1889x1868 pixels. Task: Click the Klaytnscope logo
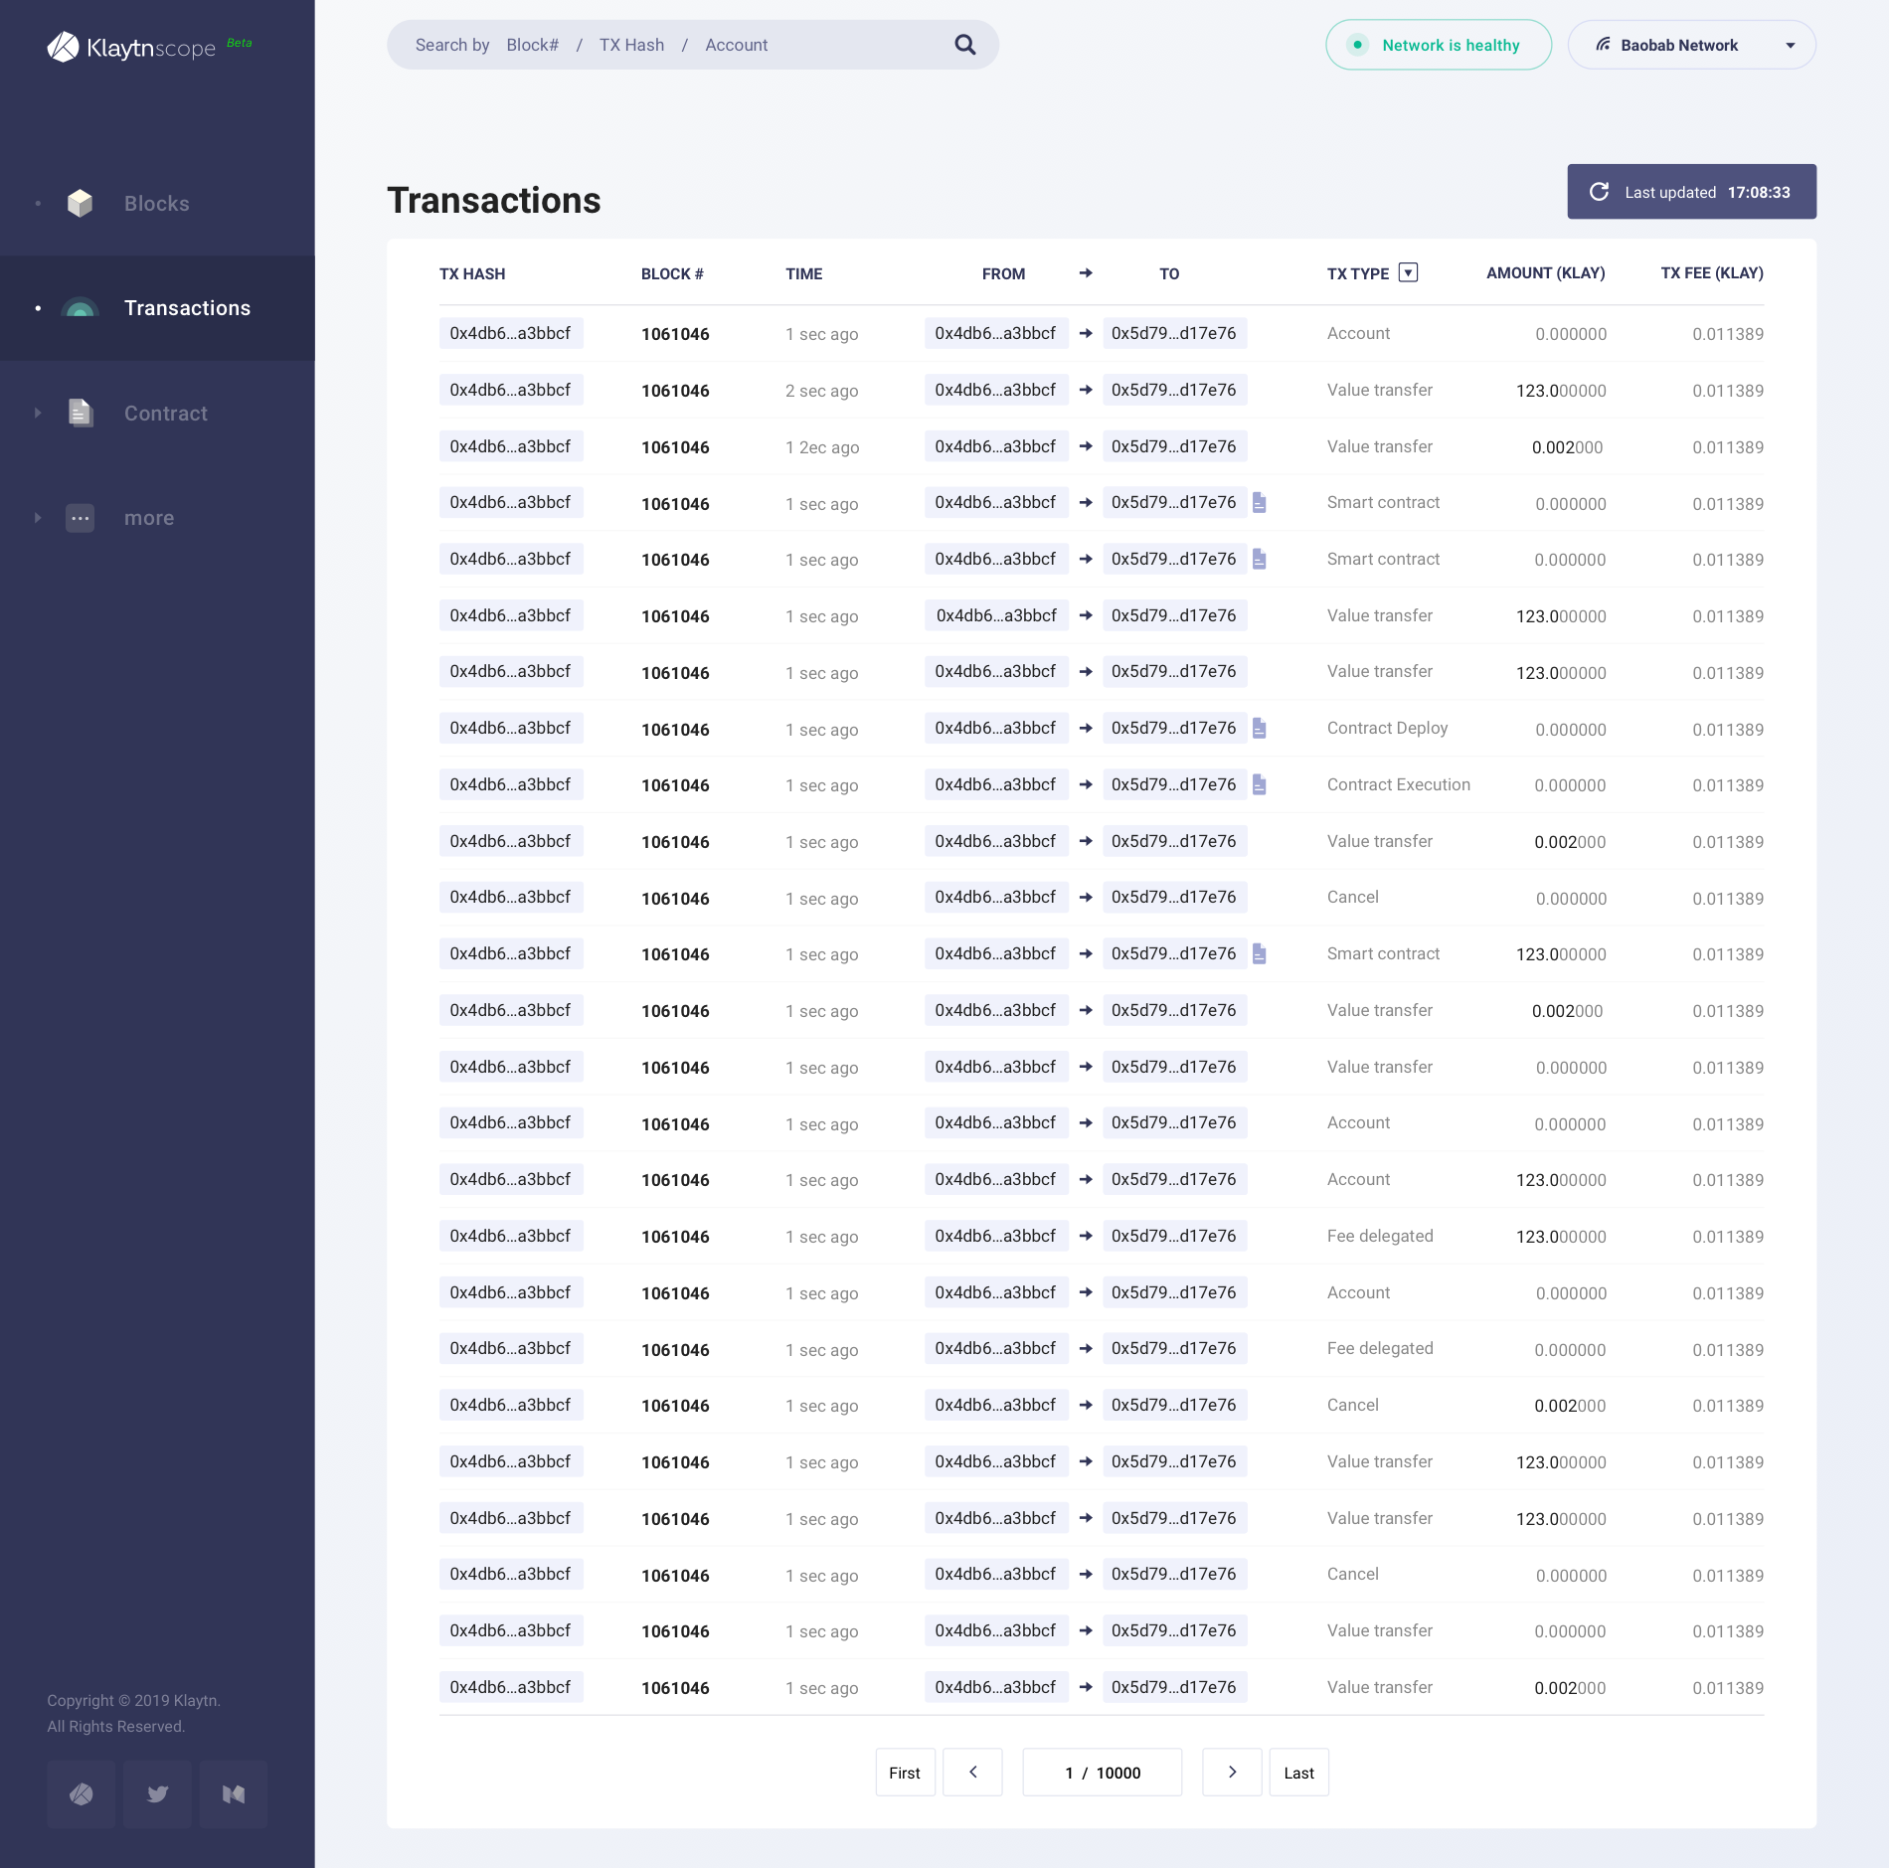[132, 47]
